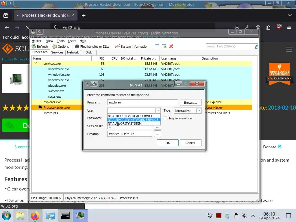Click the search box clear icon
The width and height of the screenshot is (296, 222).
tap(256, 47)
